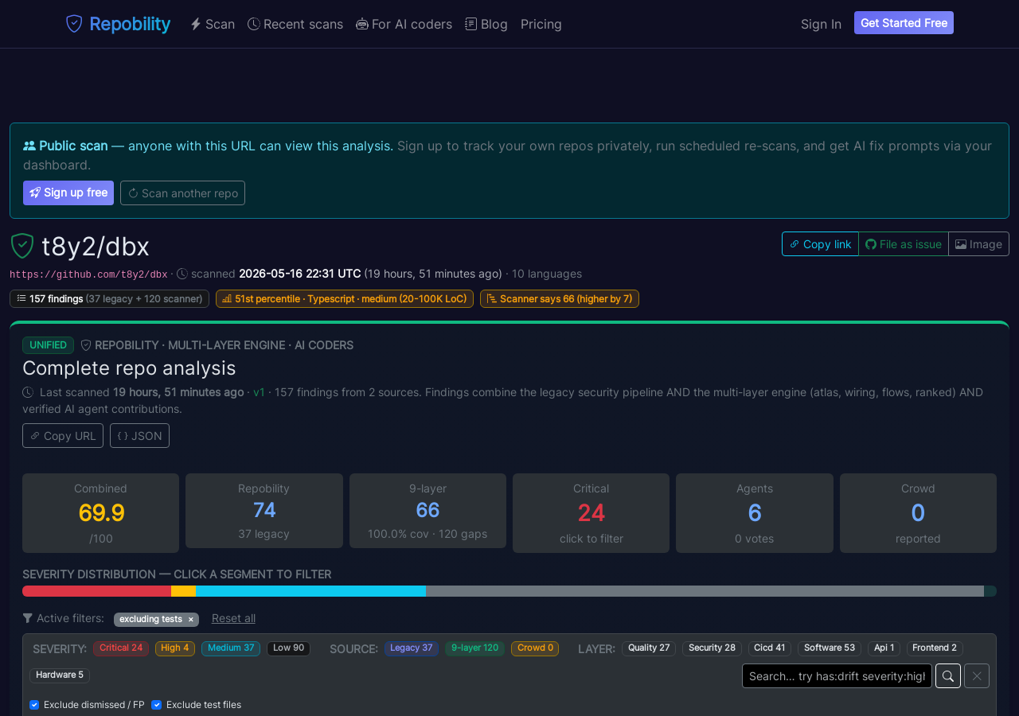Click the X clear search icon button
This screenshot has height=716, width=1019.
tap(977, 676)
